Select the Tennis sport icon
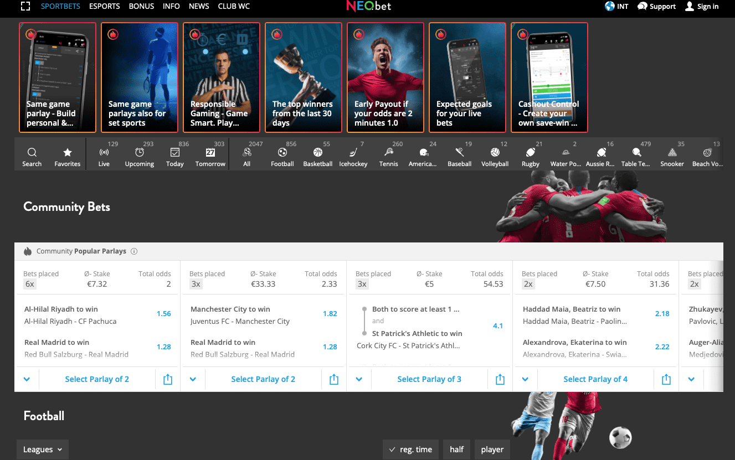This screenshot has height=460, width=735. [x=389, y=152]
